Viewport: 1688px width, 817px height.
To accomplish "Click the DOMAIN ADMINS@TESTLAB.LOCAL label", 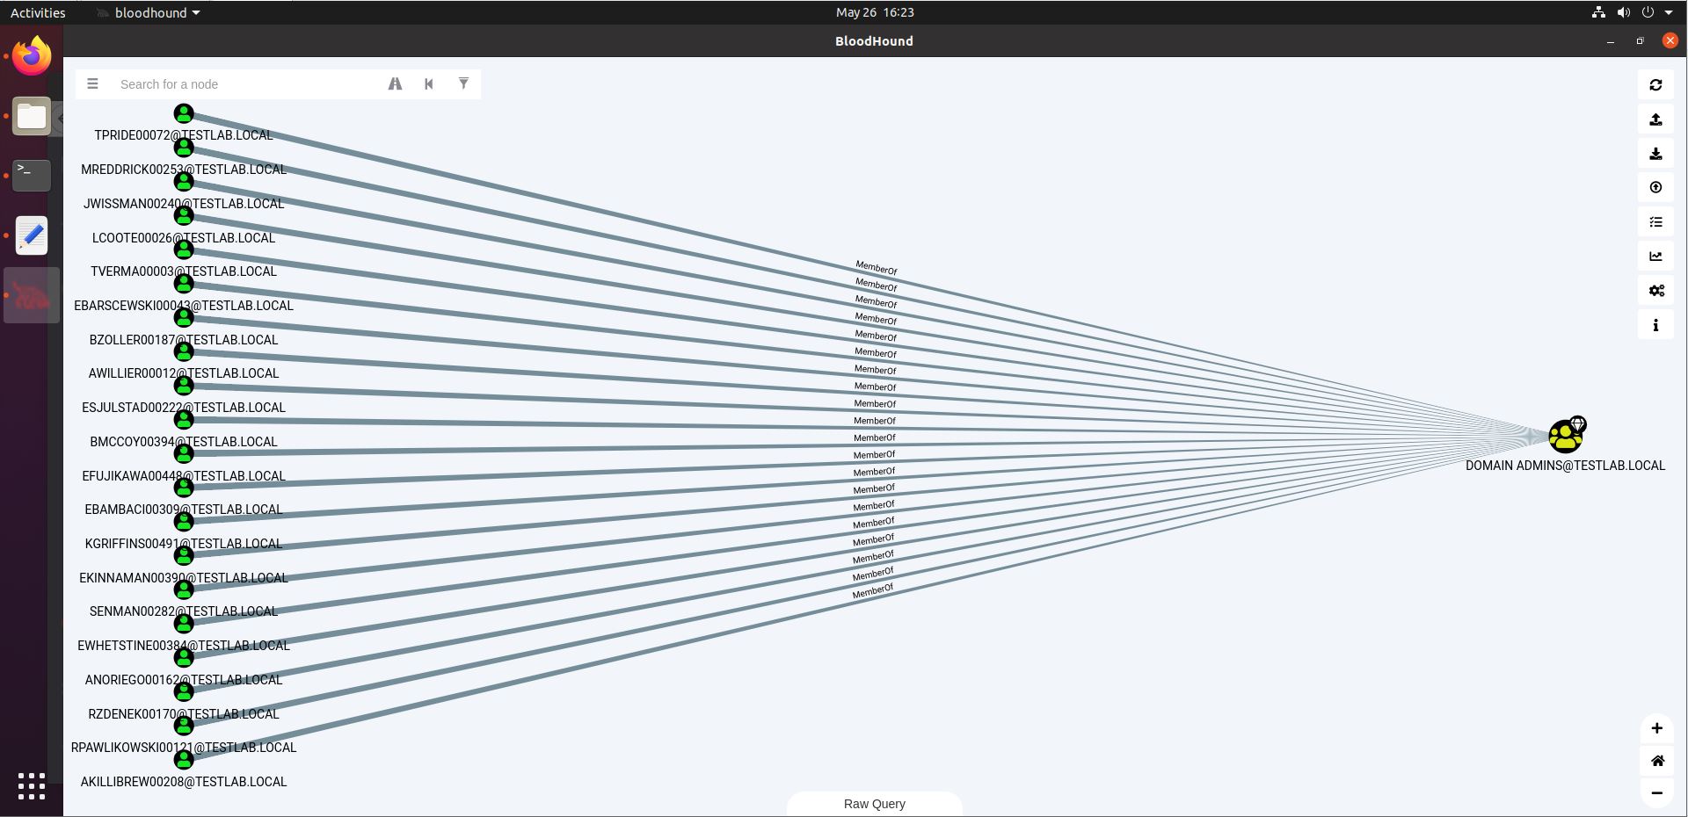I will [x=1565, y=466].
